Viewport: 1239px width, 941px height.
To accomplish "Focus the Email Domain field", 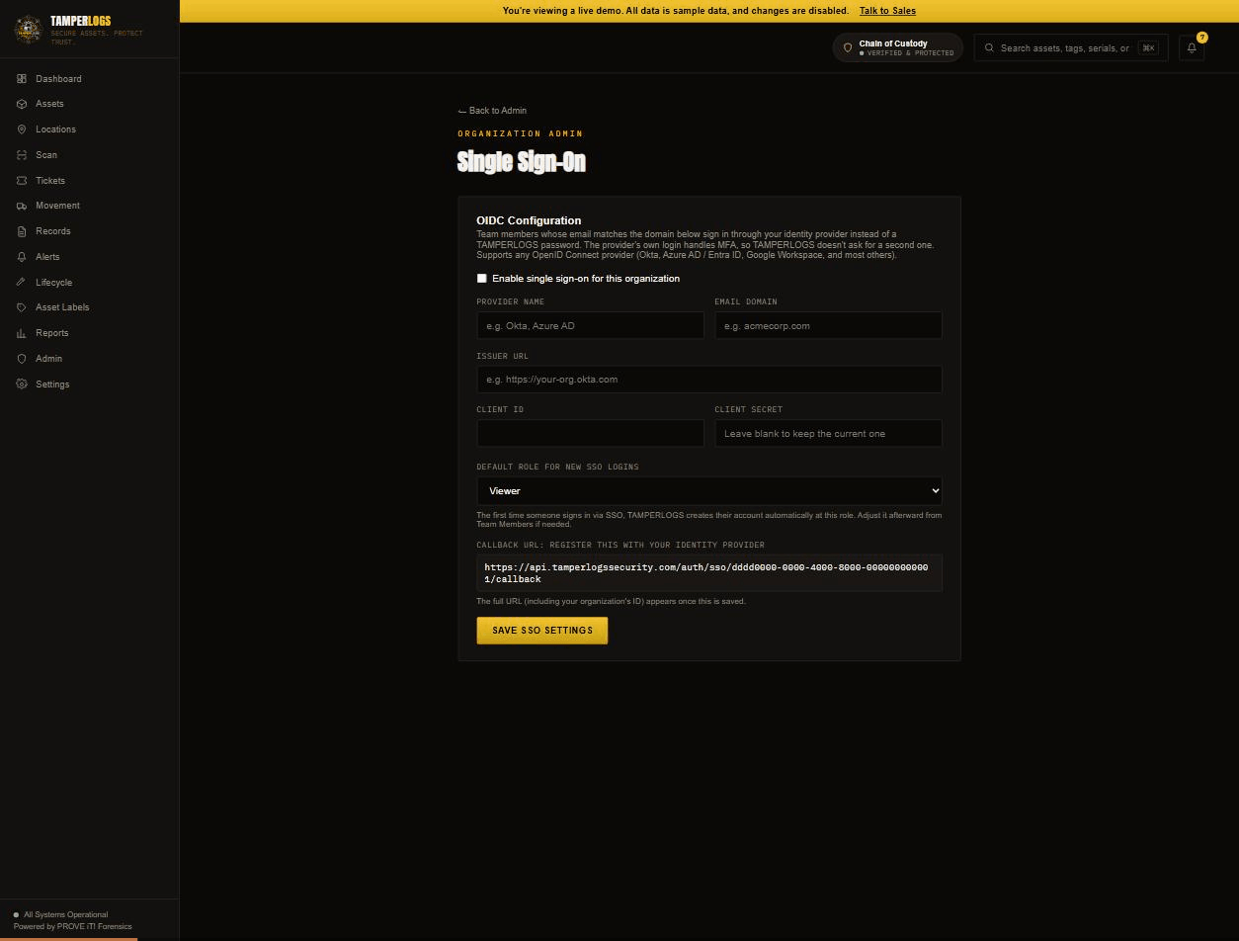I will pyautogui.click(x=828, y=325).
